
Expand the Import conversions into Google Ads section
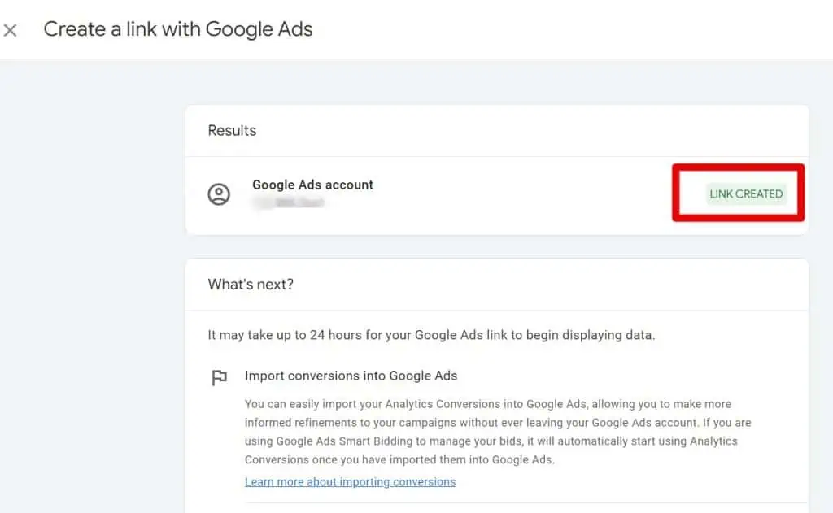[x=351, y=376]
